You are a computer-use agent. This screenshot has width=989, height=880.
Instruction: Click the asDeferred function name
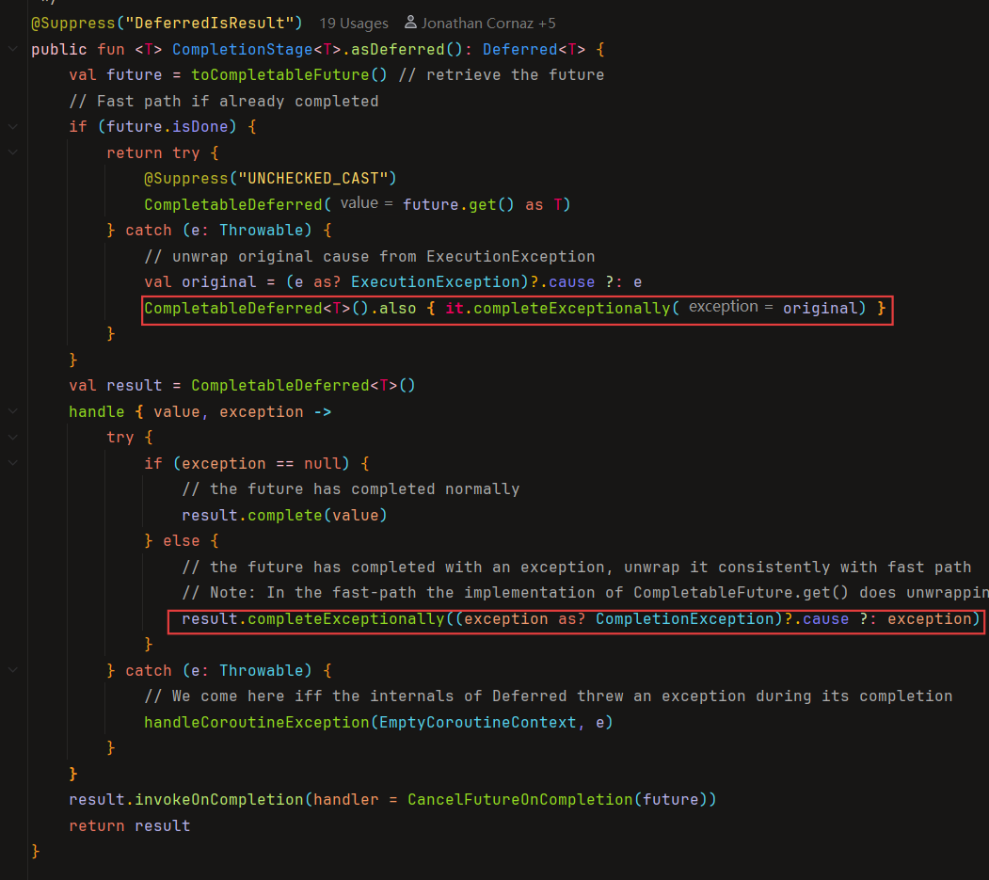point(397,49)
